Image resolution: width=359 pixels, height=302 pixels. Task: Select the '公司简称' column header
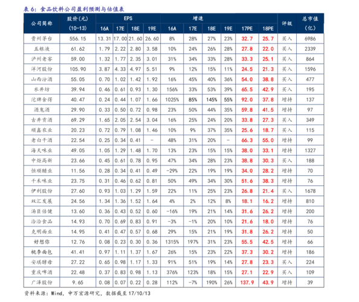[42, 24]
